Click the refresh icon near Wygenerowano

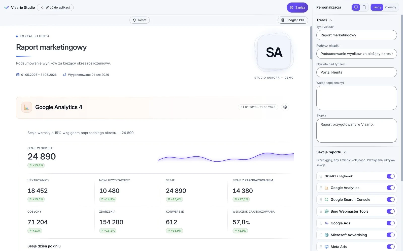tap(65, 75)
